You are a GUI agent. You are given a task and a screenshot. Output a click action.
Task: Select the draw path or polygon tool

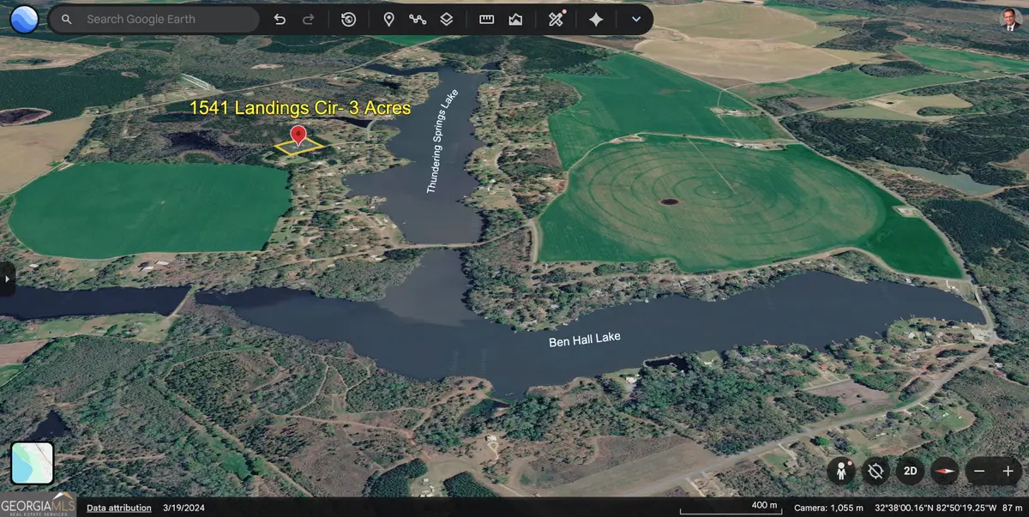[418, 19]
